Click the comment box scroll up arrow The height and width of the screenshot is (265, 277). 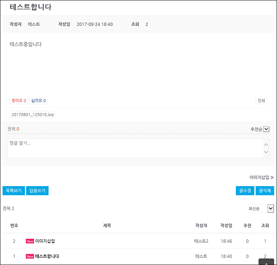point(266,145)
